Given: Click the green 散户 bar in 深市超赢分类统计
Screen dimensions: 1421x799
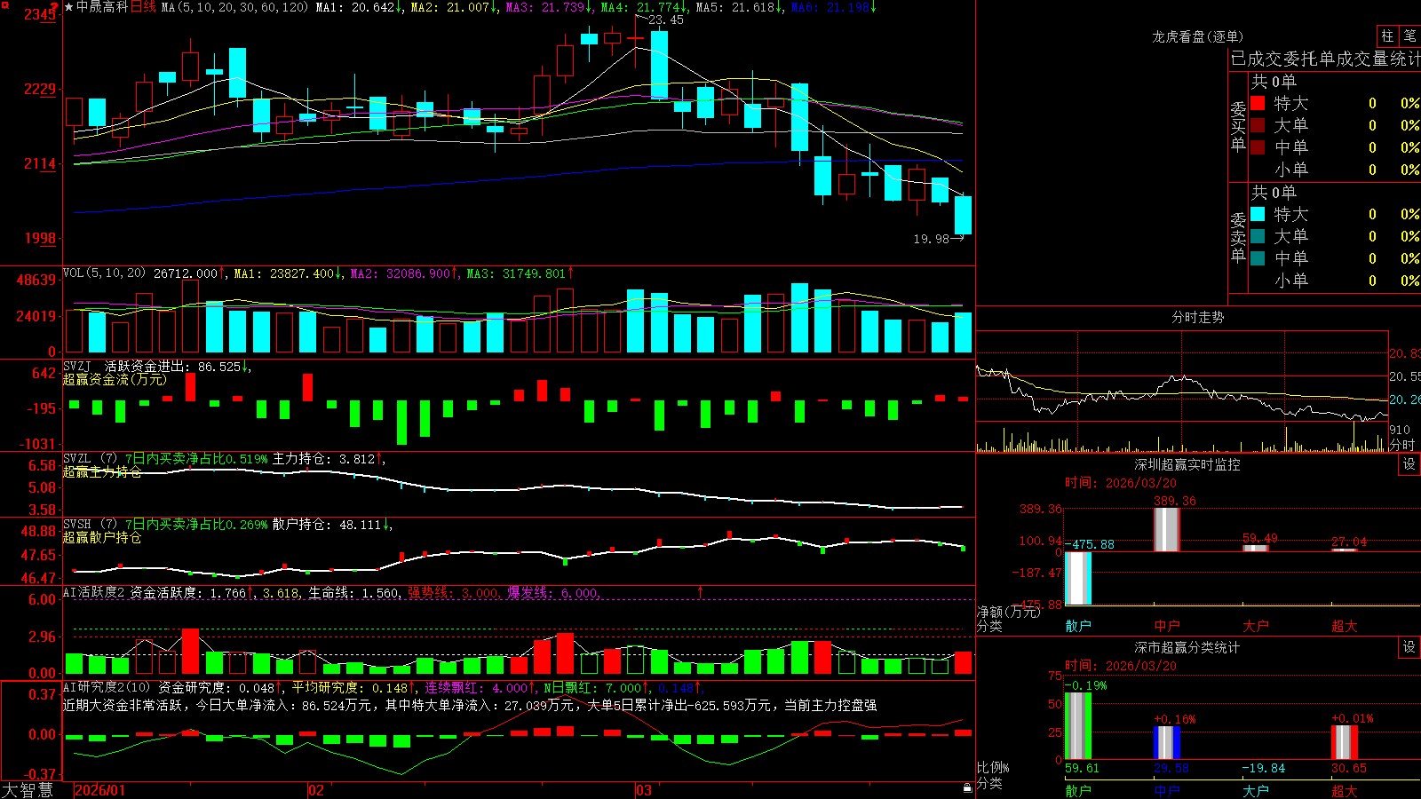Looking at the screenshot, I should pyautogui.click(x=1077, y=726).
